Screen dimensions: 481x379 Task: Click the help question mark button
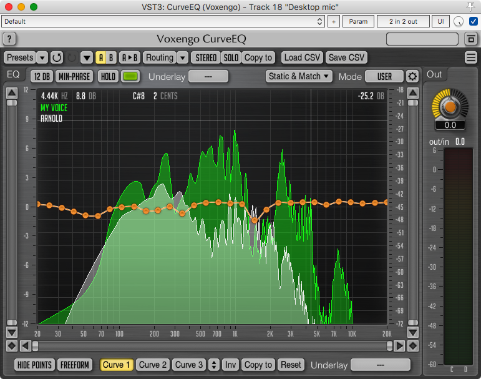(x=10, y=39)
